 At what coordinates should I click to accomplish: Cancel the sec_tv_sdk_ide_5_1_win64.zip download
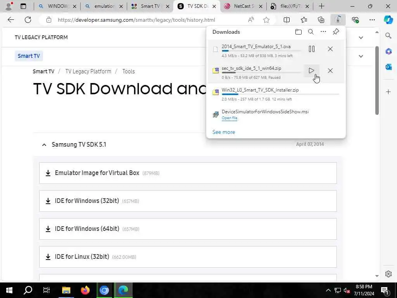point(330,71)
